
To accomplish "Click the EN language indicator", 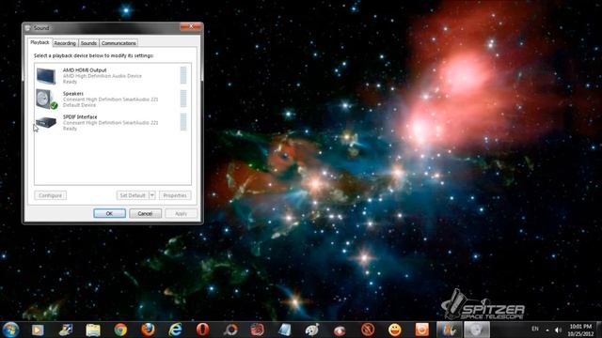I will click(x=535, y=329).
